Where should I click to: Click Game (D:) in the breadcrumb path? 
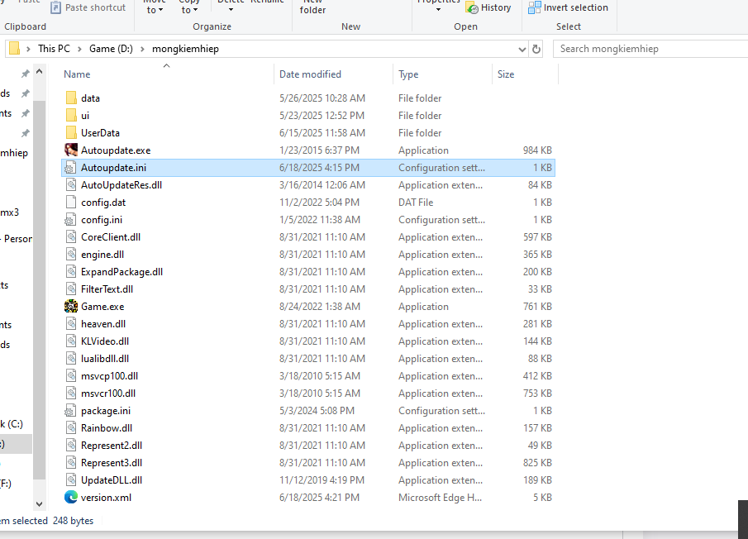click(x=112, y=49)
